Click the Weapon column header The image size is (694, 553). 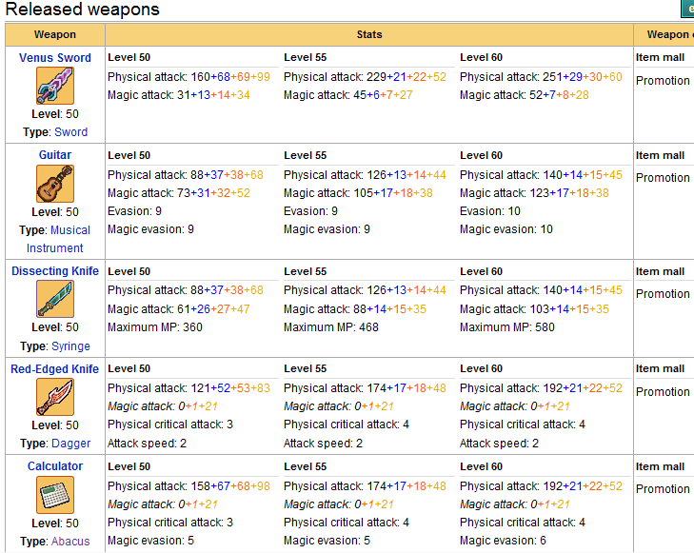coord(55,34)
